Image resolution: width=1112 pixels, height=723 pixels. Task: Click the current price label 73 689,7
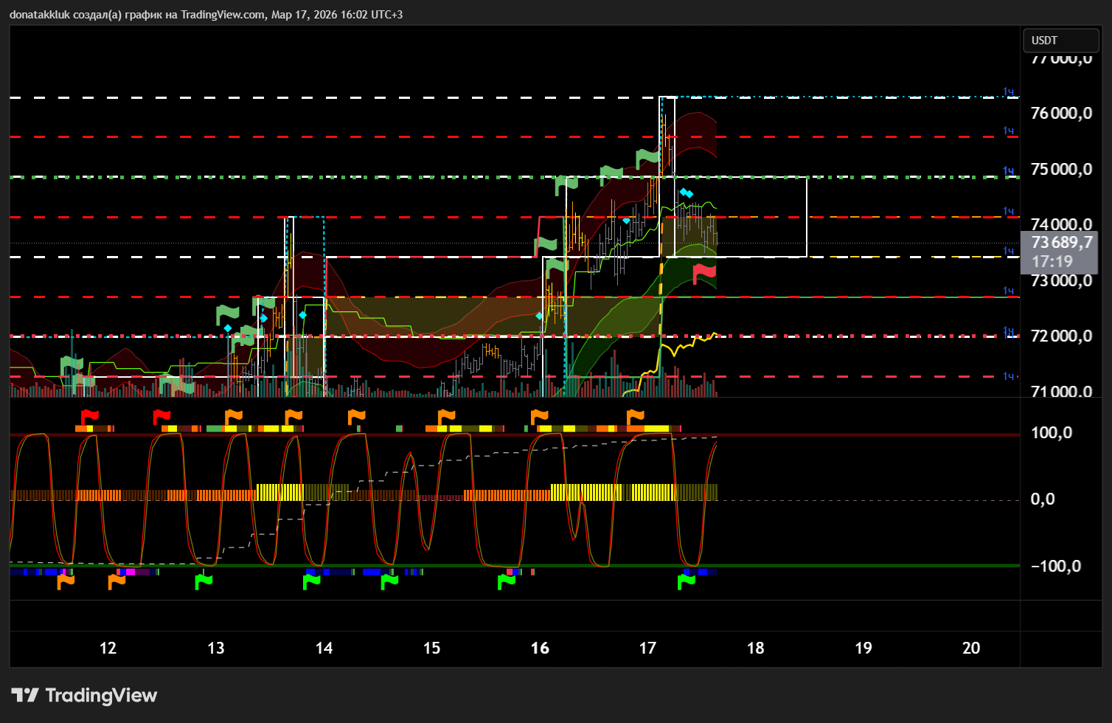1061,243
